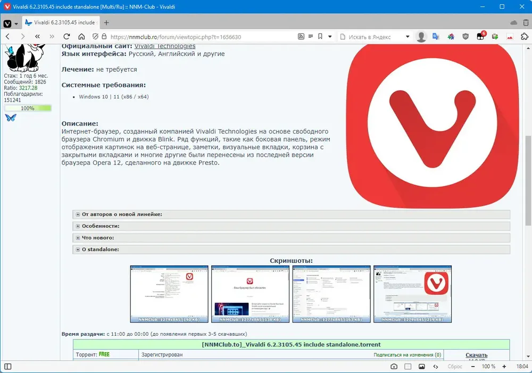Image resolution: width=532 pixels, height=373 pixels.
Task: Click the user's Ratio value 3217.28
Action: 28,88
